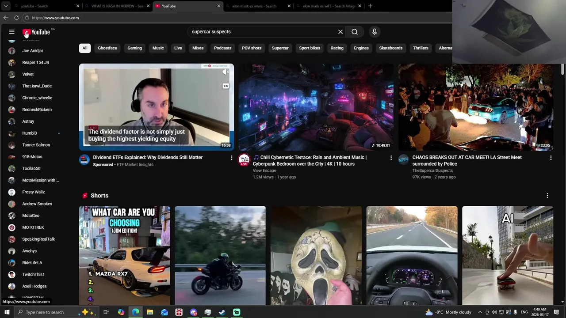Open View Escape channel avatar
The height and width of the screenshot is (318, 566).
click(244, 160)
